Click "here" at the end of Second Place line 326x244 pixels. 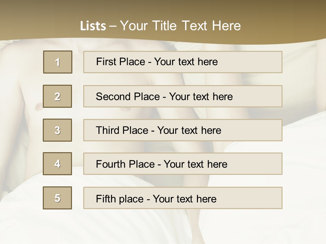223,97
